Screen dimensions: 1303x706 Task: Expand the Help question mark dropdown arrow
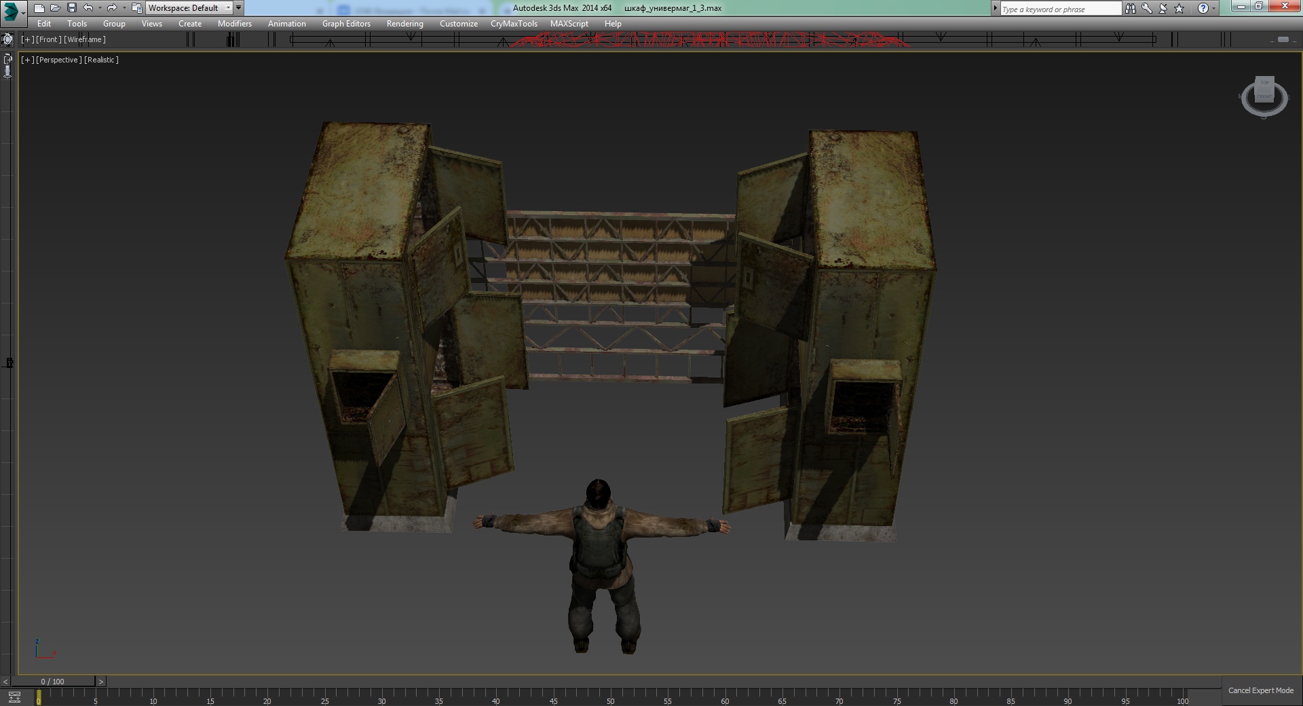(x=1214, y=9)
